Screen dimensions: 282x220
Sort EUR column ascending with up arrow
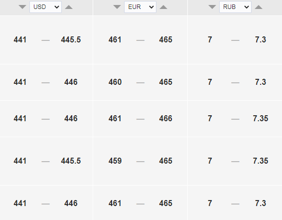point(163,7)
